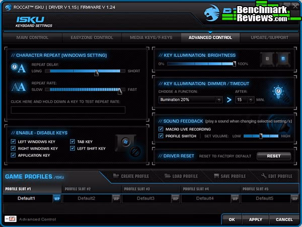The height and width of the screenshot is (227, 302).
Task: Click the Apply button
Action: (255, 219)
